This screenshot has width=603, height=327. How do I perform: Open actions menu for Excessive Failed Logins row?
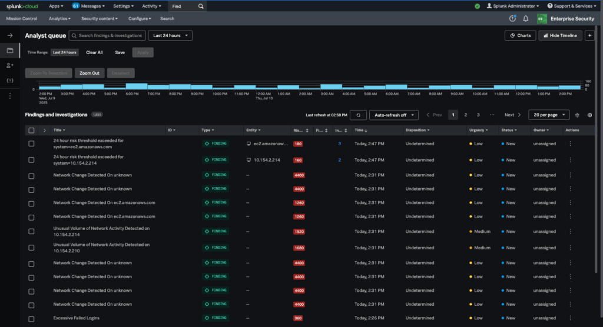pyautogui.click(x=570, y=318)
